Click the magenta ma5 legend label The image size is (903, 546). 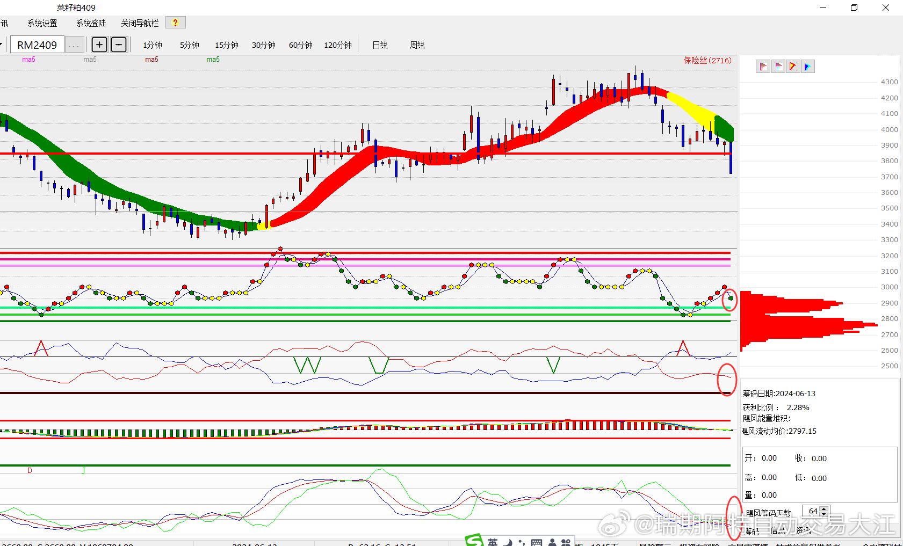[29, 60]
